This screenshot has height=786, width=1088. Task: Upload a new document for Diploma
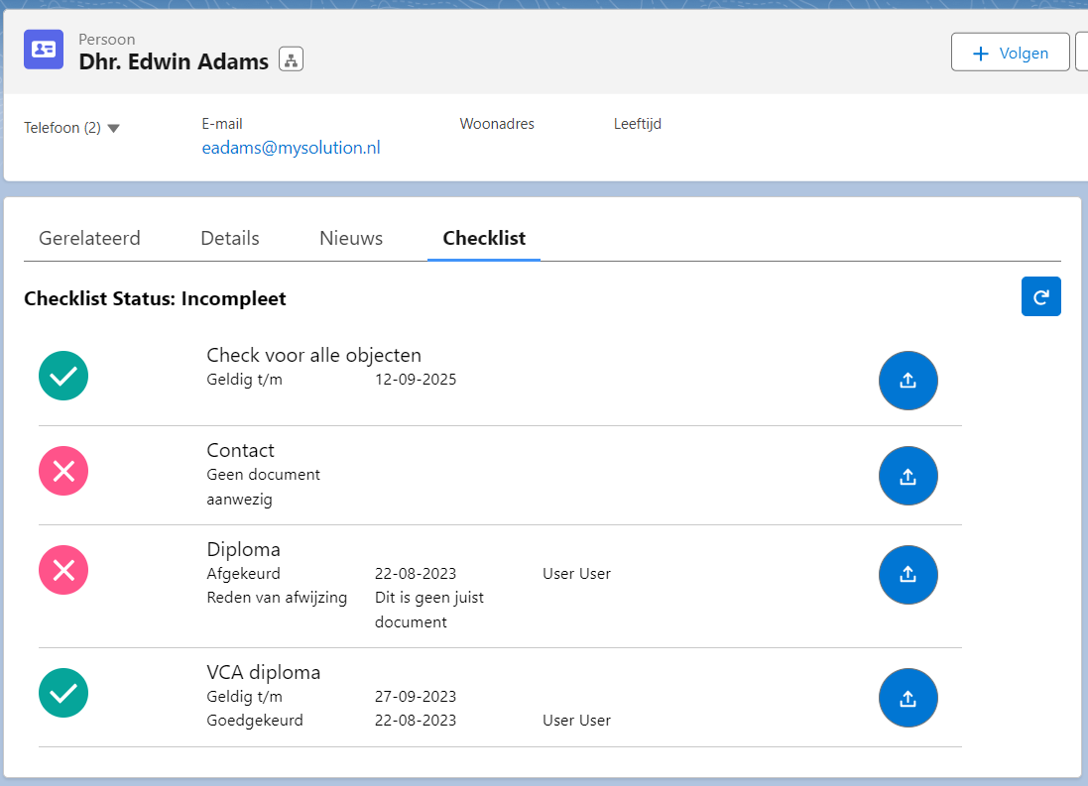[907, 574]
